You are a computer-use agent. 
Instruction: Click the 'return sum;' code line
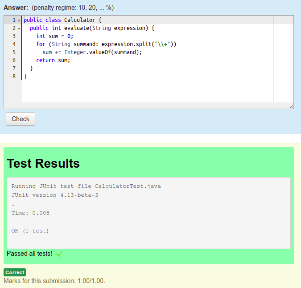[53, 60]
